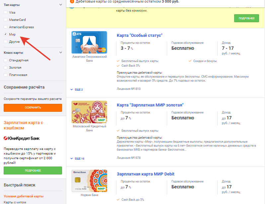Check the Visa card type checkbox

[x=5, y=12]
